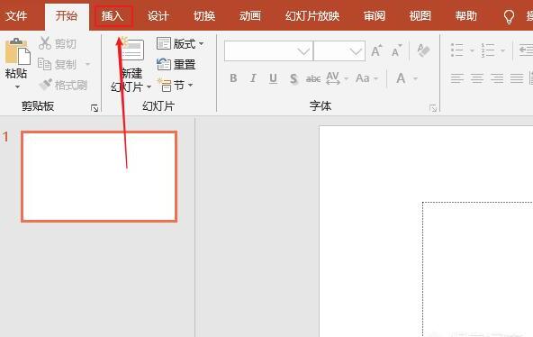Switch to the 设计 (Design) tab
533x337 pixels.
pos(158,16)
